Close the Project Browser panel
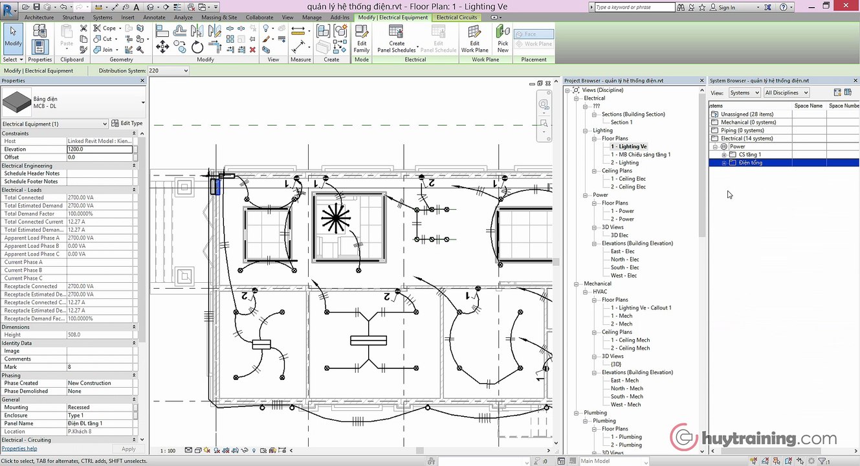 tap(701, 81)
